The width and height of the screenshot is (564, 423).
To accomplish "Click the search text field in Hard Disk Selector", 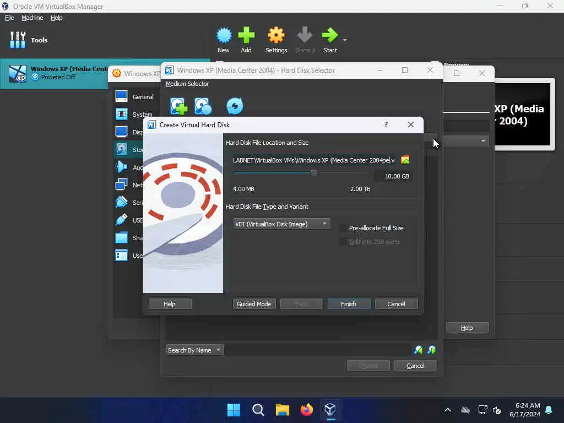I will tap(318, 350).
